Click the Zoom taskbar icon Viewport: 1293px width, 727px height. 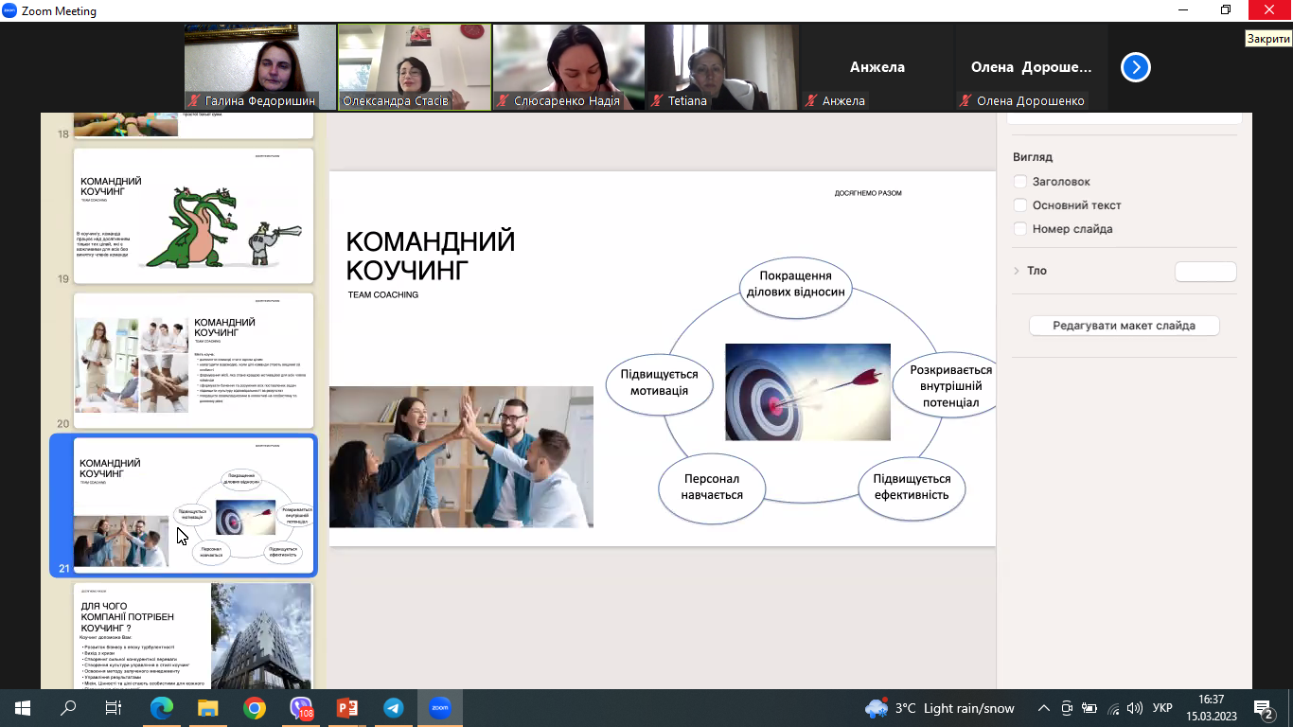pos(440,708)
